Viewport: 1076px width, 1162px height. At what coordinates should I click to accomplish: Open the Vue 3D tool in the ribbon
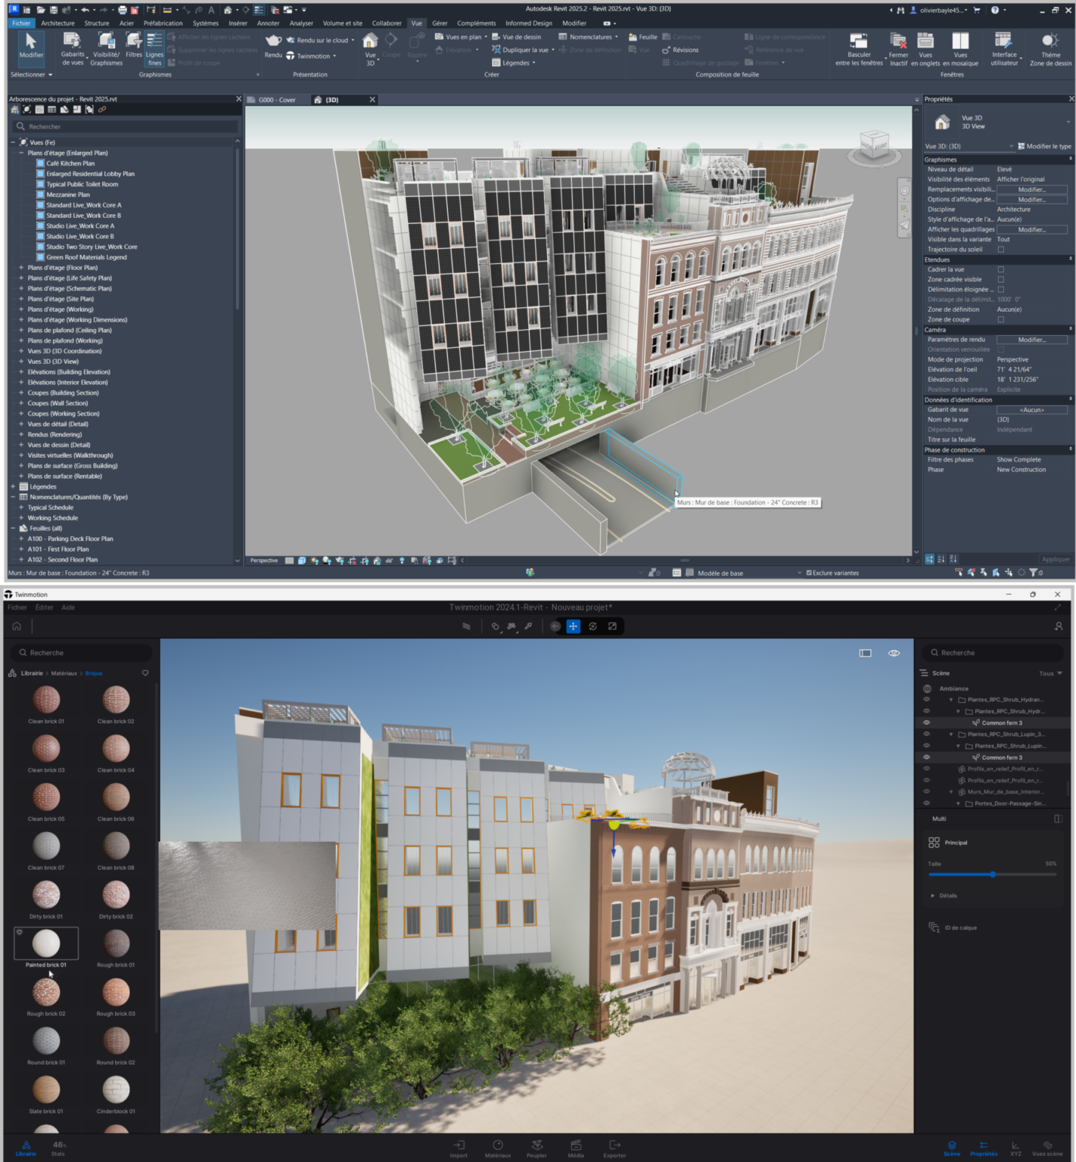tap(369, 49)
